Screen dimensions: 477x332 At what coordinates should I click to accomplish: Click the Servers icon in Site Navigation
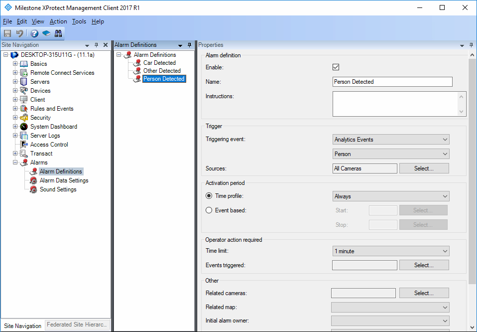pos(24,82)
